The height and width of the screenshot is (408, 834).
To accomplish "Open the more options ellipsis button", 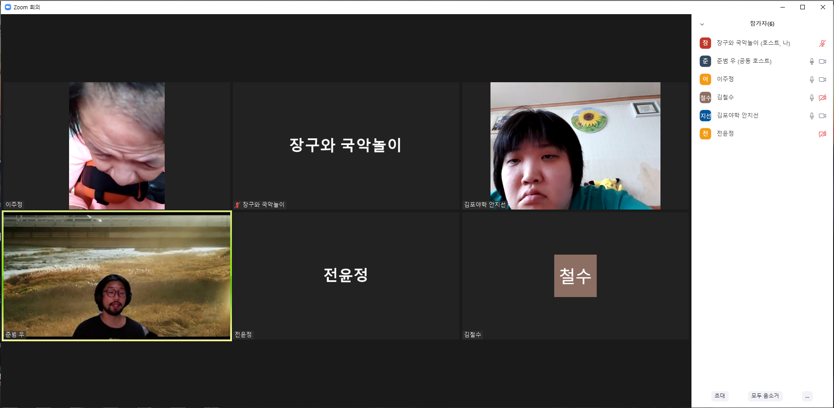I will [807, 396].
